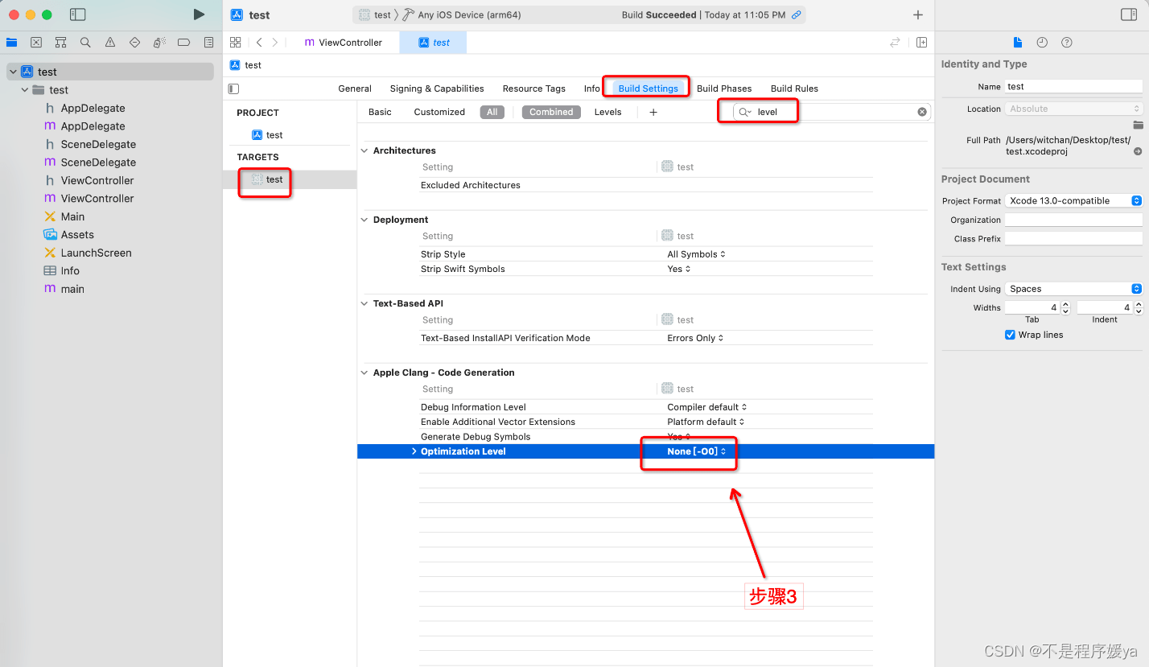The height and width of the screenshot is (667, 1149).
Task: Switch to the Build Rules tab
Action: [x=794, y=89]
